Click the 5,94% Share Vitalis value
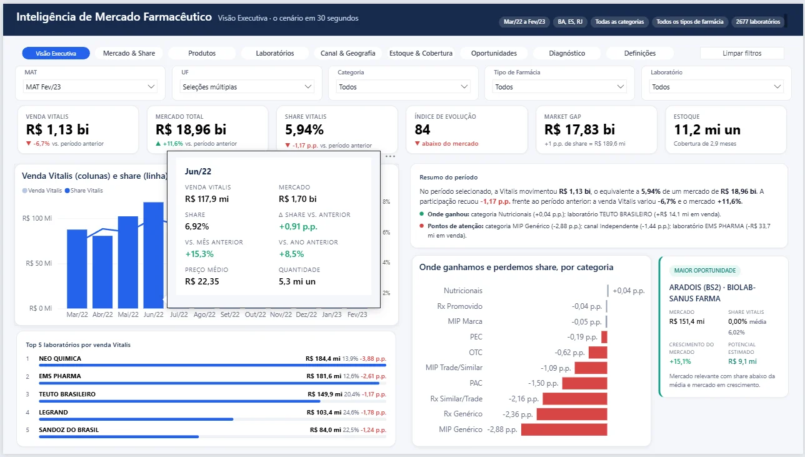 click(x=304, y=130)
